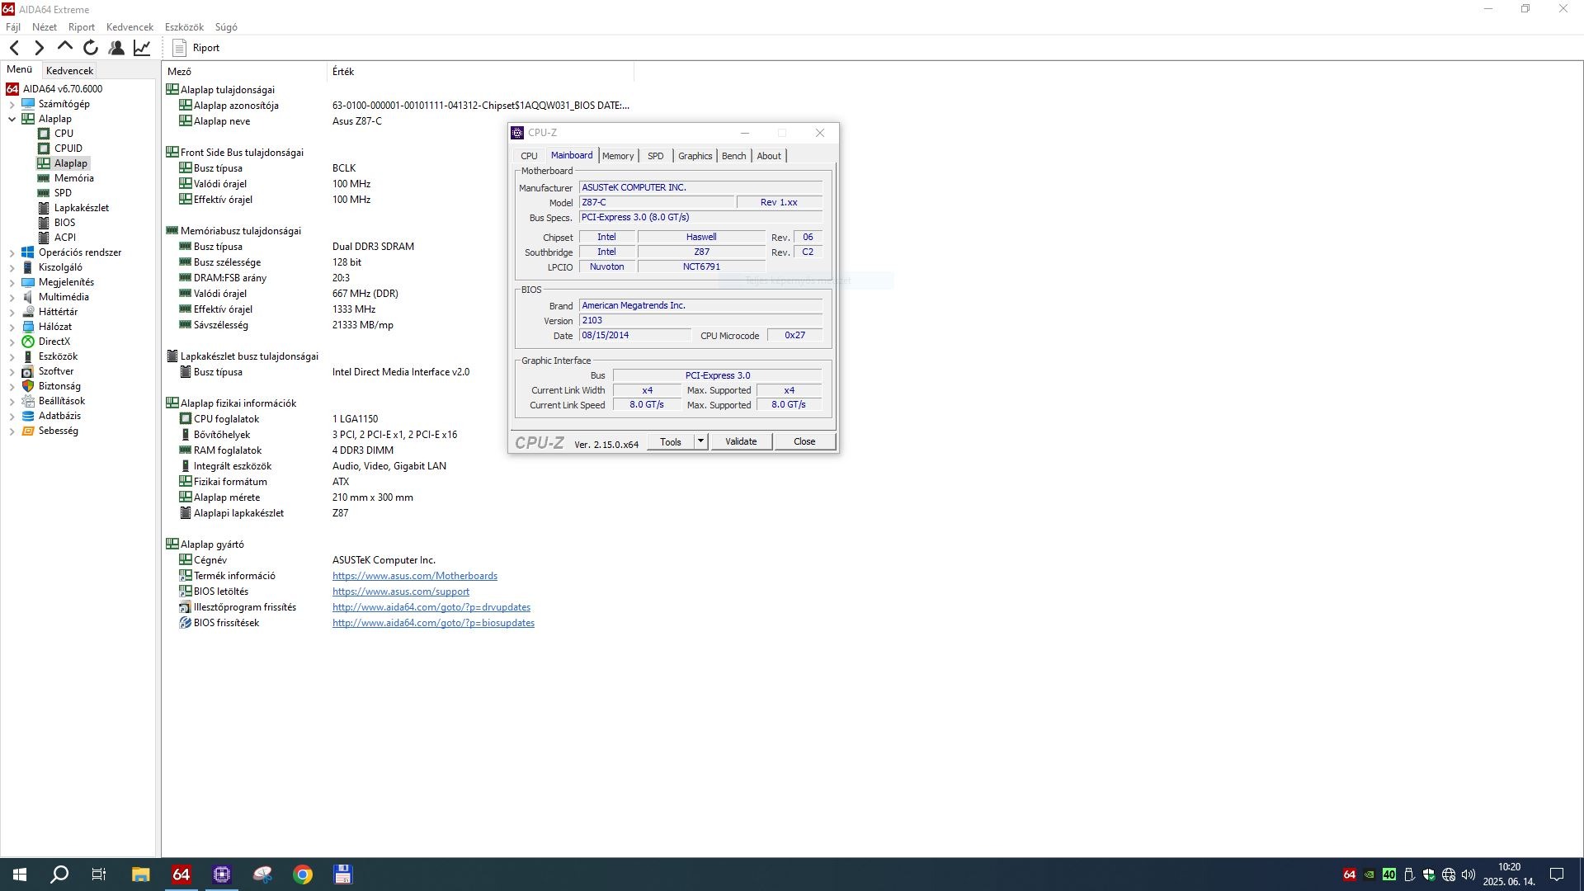Open the graph chart toolbar icon

click(142, 48)
